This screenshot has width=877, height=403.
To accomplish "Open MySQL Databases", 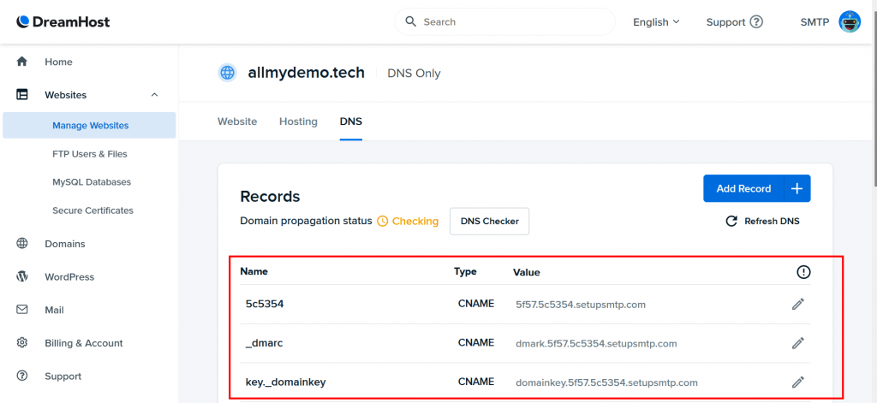I will [x=92, y=182].
